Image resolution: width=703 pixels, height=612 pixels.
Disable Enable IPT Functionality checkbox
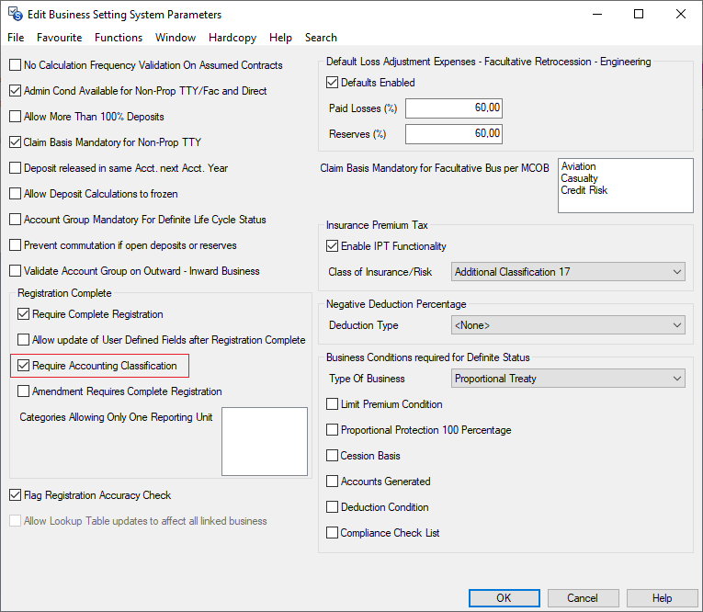333,246
